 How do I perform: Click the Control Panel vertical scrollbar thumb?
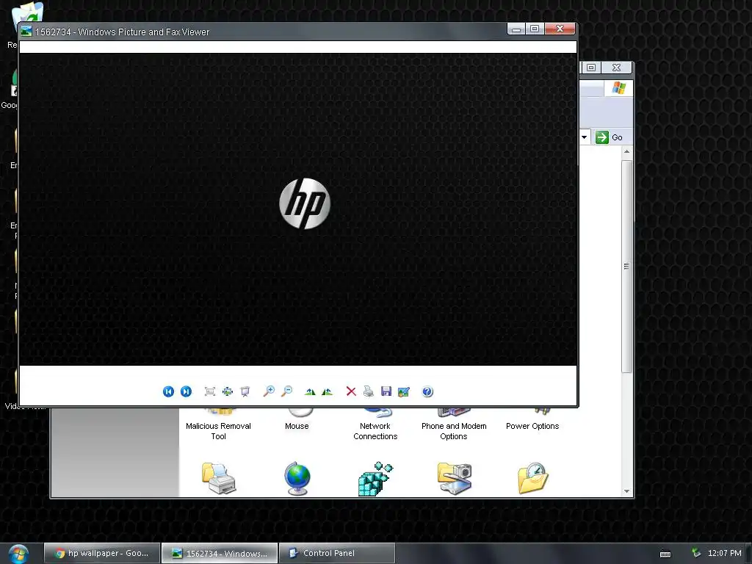tap(626, 266)
